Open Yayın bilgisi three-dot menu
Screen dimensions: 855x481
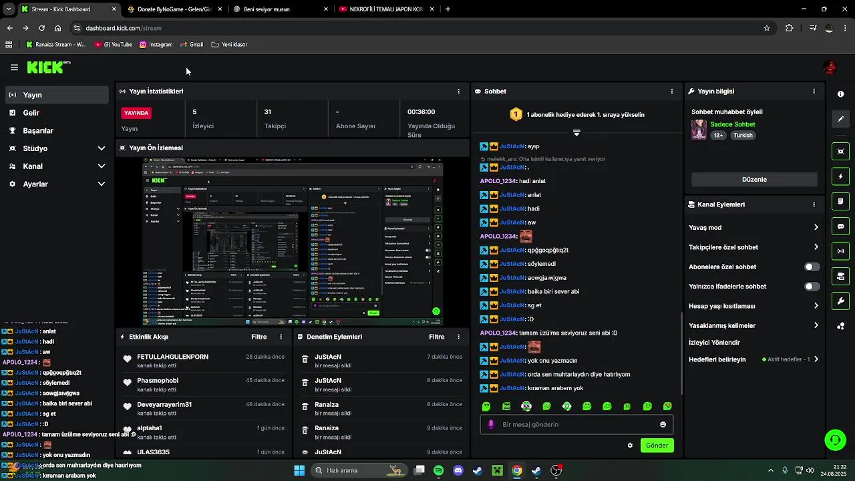coord(814,91)
